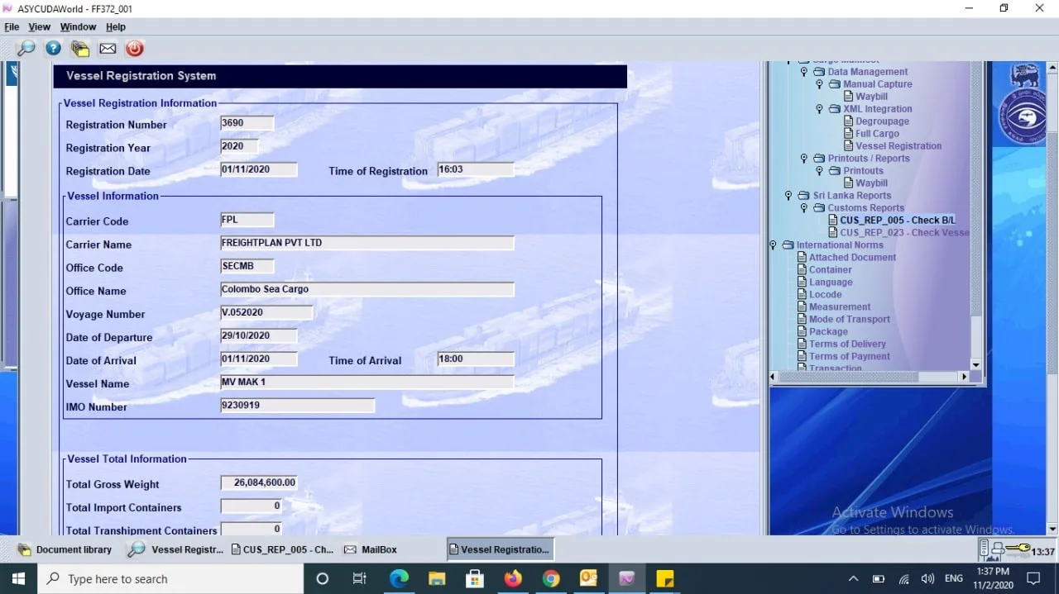The height and width of the screenshot is (594, 1059).
Task: Click the magnifier finder toolbar icon
Action: pos(26,49)
